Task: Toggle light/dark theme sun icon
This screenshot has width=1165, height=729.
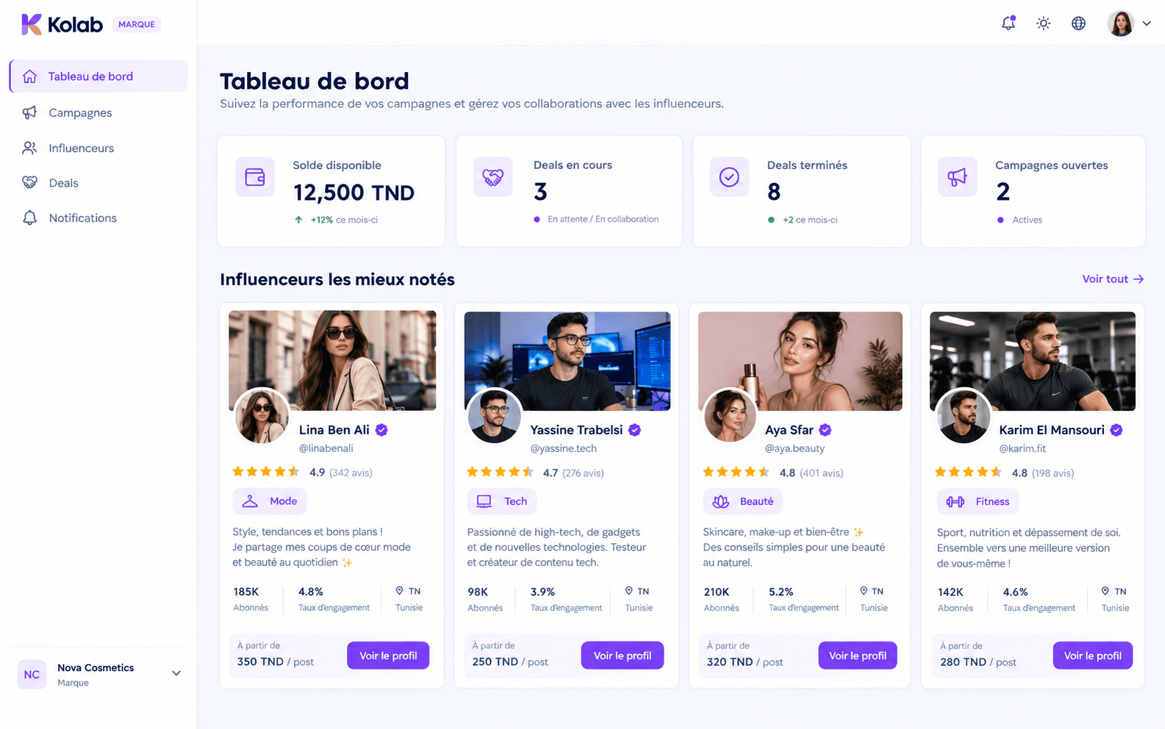Action: click(1043, 24)
